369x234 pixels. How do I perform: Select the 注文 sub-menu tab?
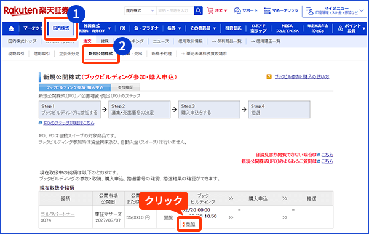click(x=87, y=41)
